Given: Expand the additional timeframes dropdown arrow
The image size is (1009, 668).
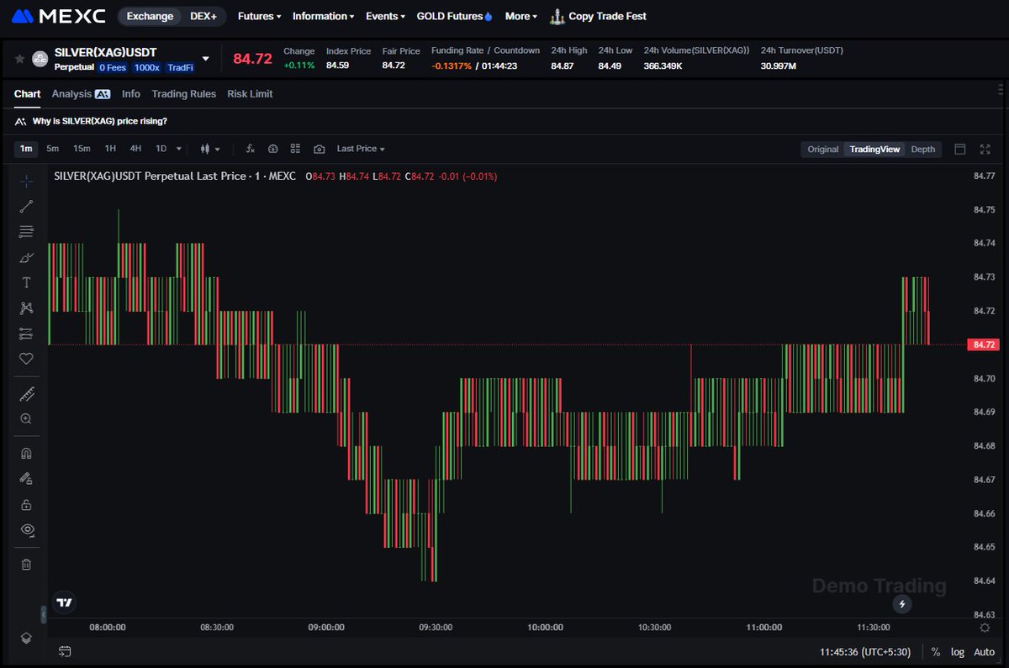Looking at the screenshot, I should pyautogui.click(x=179, y=149).
